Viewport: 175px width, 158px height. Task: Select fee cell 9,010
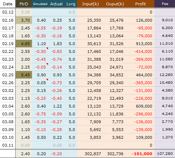[167, 20]
